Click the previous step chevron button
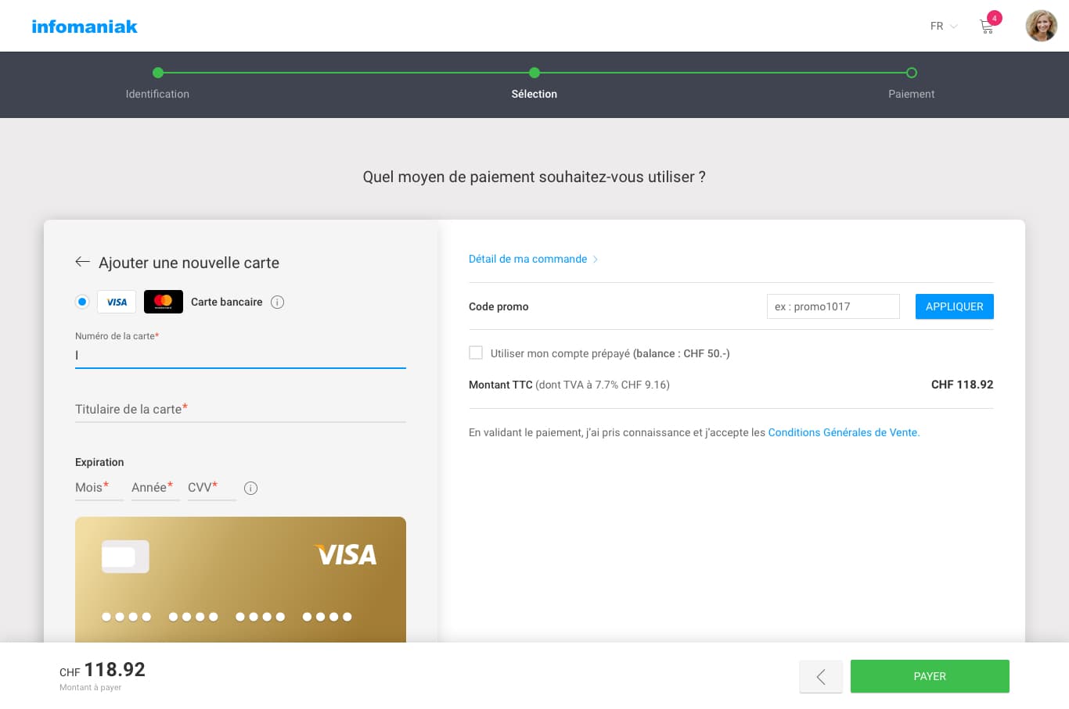The width and height of the screenshot is (1069, 709). tap(821, 677)
